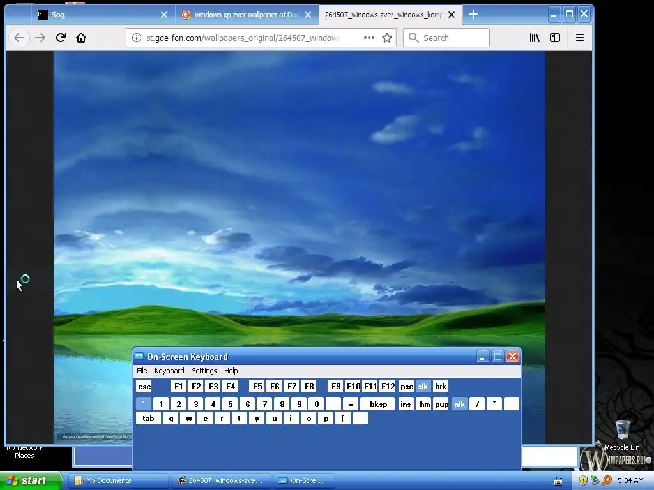654x490 pixels.
Task: Open Help menu in On-Screen Keyboard
Action: click(231, 371)
